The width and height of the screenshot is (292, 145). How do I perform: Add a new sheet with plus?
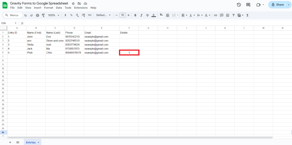pyautogui.click(x=10, y=142)
